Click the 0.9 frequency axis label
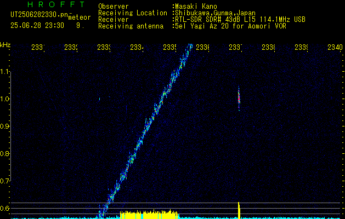The image size is (345, 219). [x=4, y=126]
